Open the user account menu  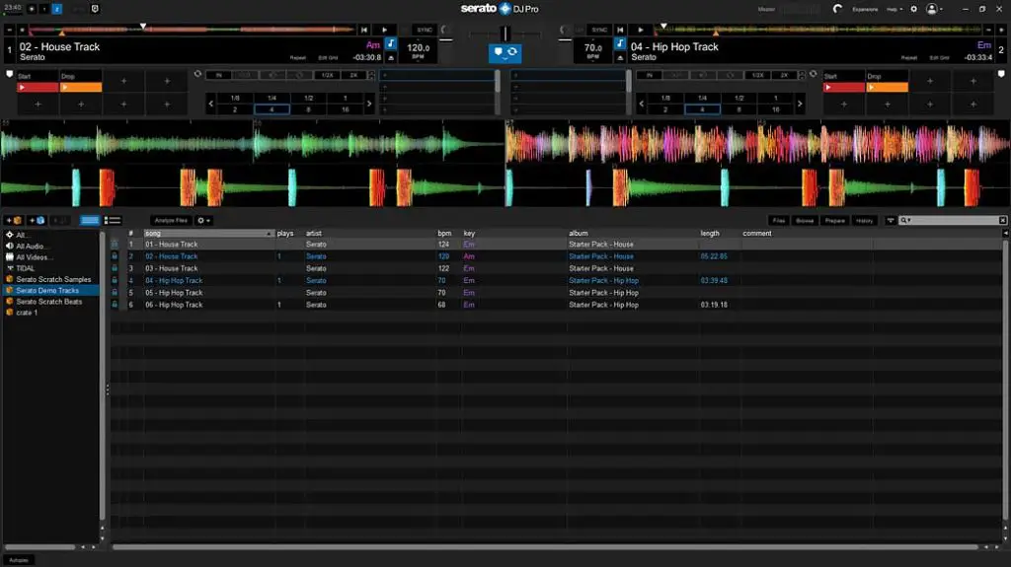point(934,9)
